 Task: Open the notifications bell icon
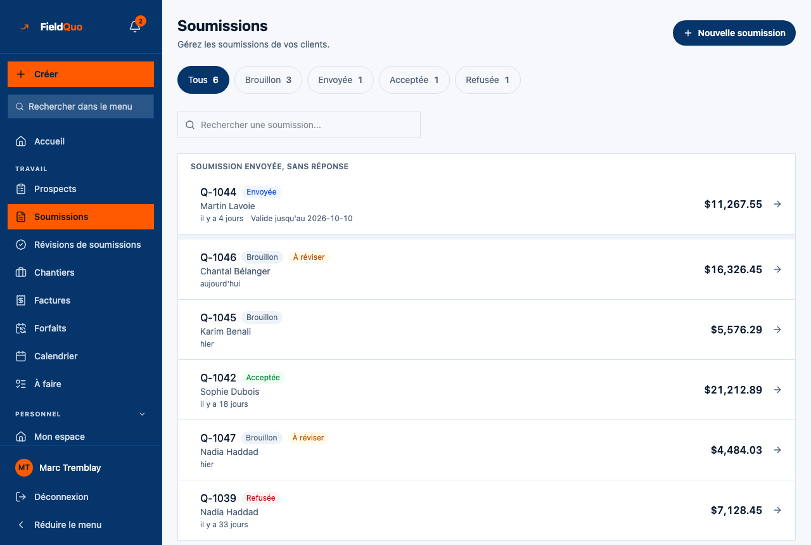click(135, 27)
